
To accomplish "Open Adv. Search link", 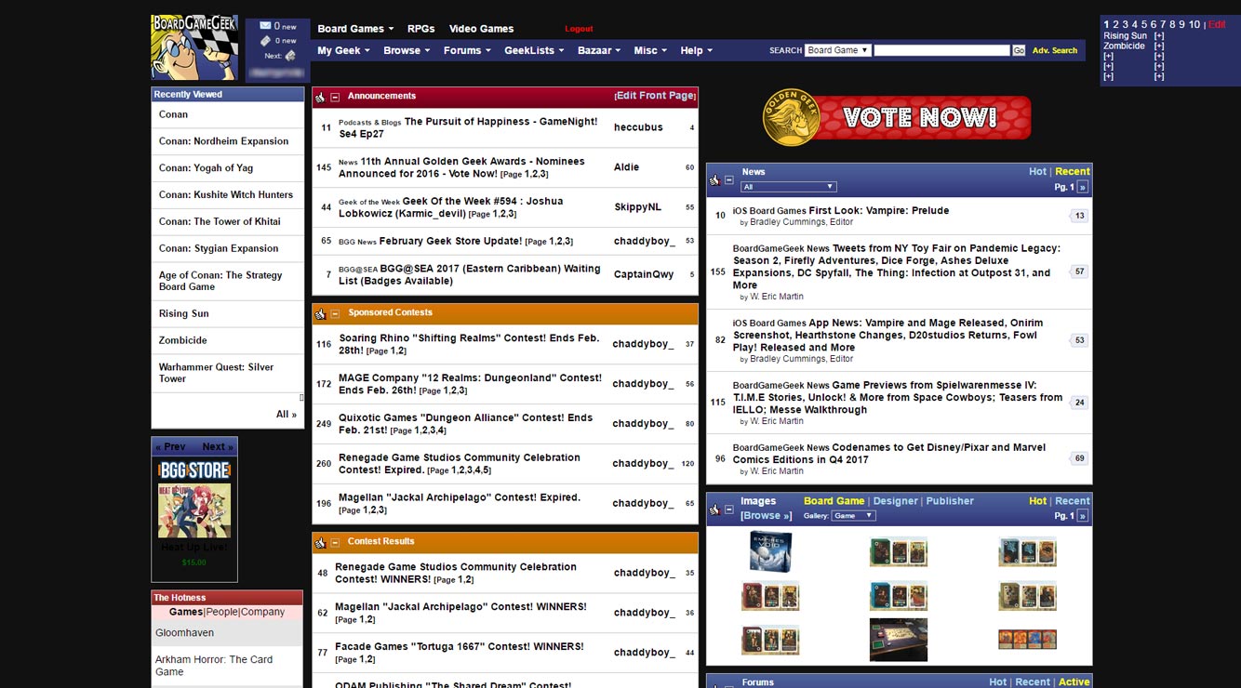I will 1055,50.
